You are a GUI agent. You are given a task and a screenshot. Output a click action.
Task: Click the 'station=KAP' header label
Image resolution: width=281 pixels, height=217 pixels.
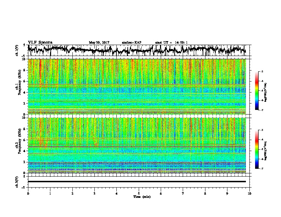tap(132, 43)
